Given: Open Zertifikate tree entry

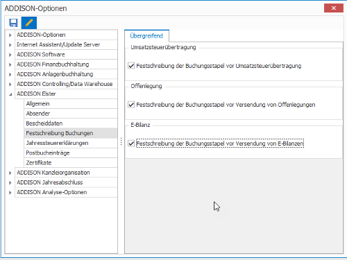Looking at the screenshot, I should [71, 163].
